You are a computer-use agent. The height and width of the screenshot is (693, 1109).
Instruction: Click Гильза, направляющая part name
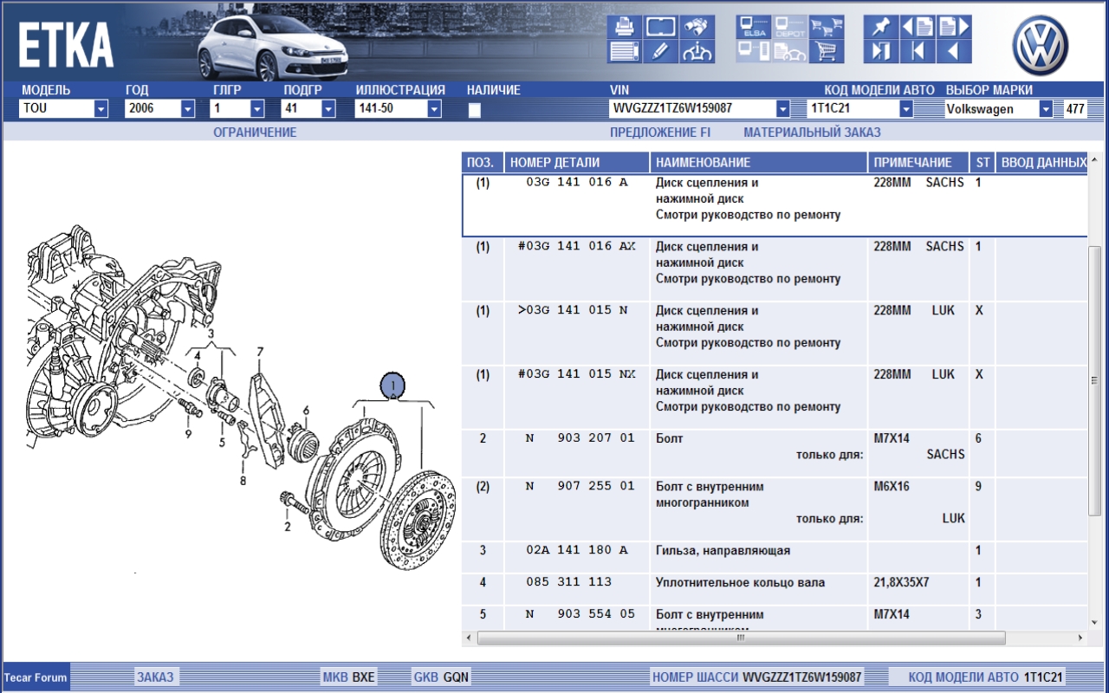click(x=723, y=551)
